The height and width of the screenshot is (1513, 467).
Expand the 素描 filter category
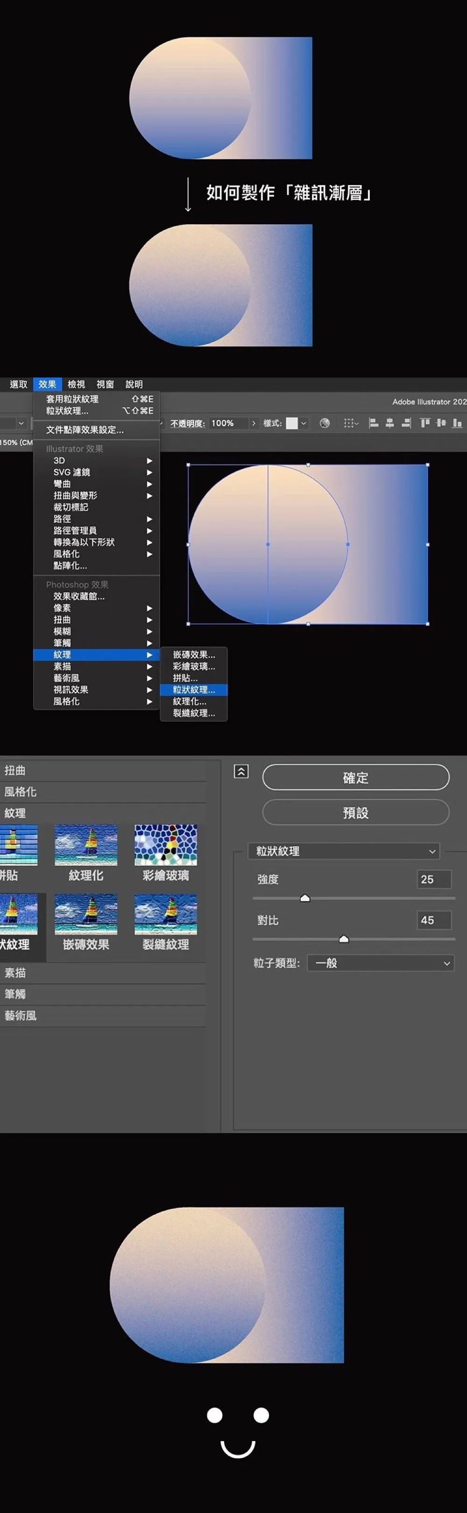103,973
